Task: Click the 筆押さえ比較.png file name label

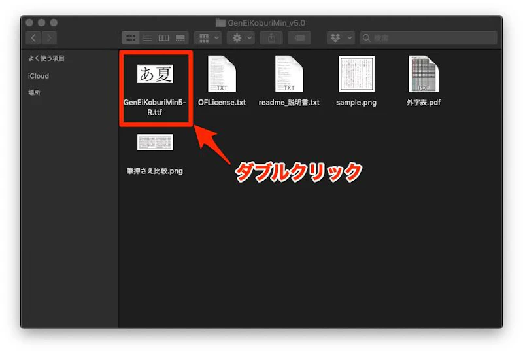Action: coord(155,171)
